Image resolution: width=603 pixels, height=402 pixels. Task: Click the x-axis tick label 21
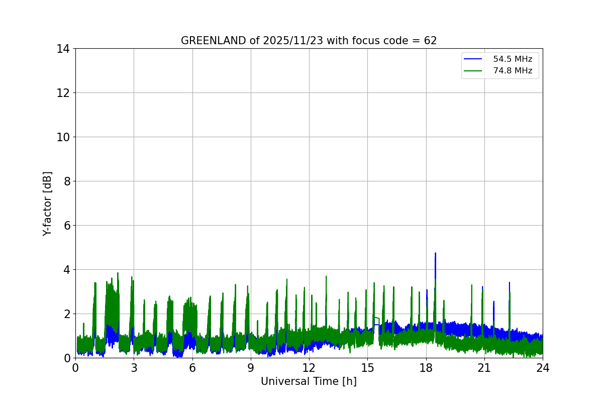tap(484, 368)
